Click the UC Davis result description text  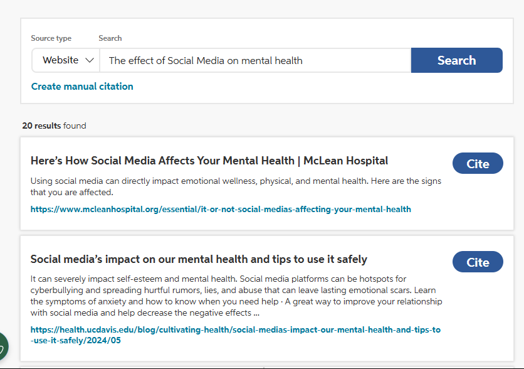coord(236,296)
